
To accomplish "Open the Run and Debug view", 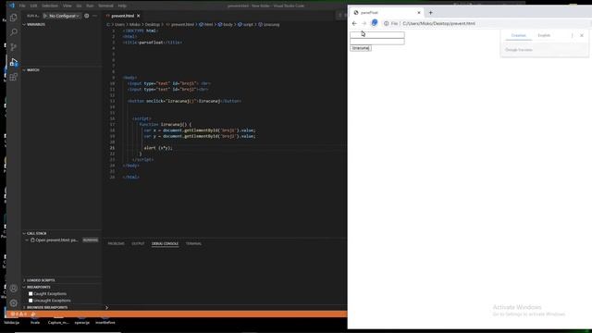I will [x=14, y=62].
